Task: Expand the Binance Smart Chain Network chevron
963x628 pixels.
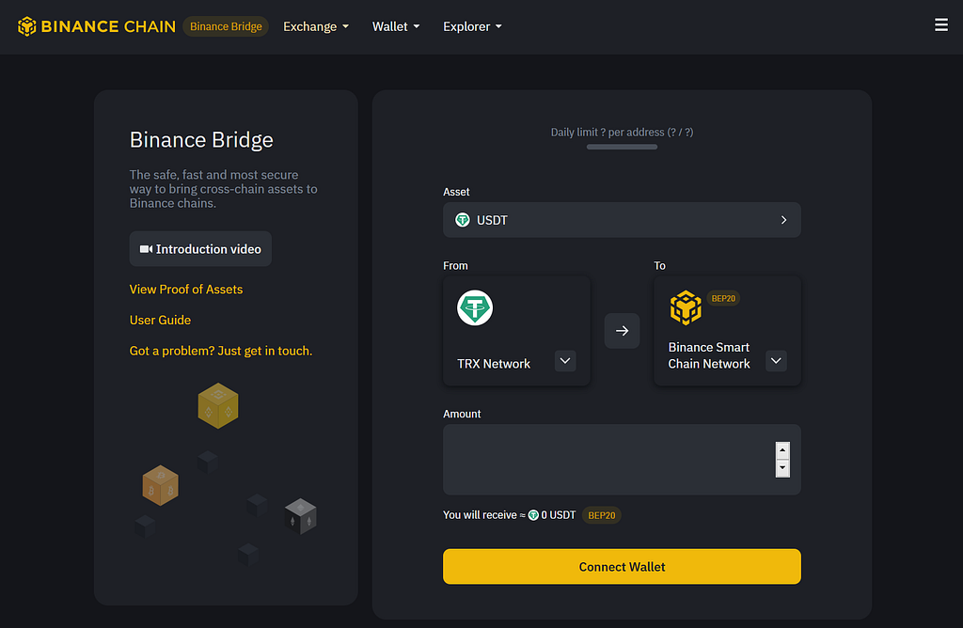Action: point(776,361)
